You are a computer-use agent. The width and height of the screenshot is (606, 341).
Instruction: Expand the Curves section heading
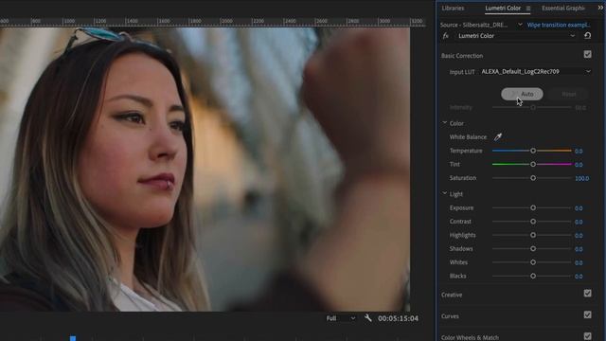coord(451,316)
